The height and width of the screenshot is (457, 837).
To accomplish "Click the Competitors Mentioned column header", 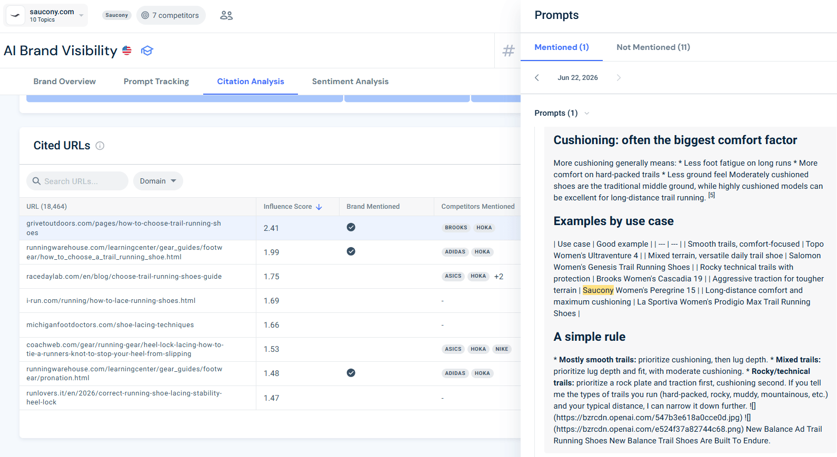I will [x=478, y=207].
